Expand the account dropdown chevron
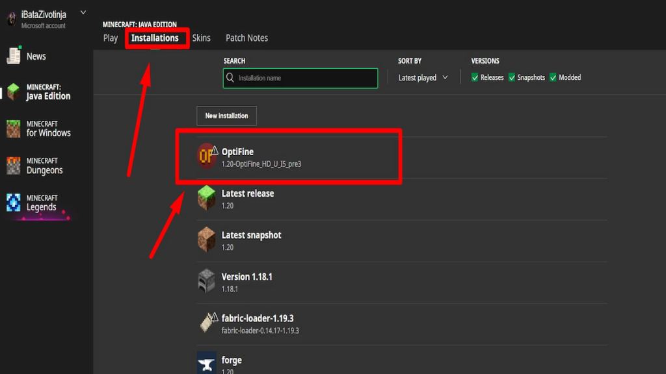The height and width of the screenshot is (374, 666). click(x=83, y=13)
